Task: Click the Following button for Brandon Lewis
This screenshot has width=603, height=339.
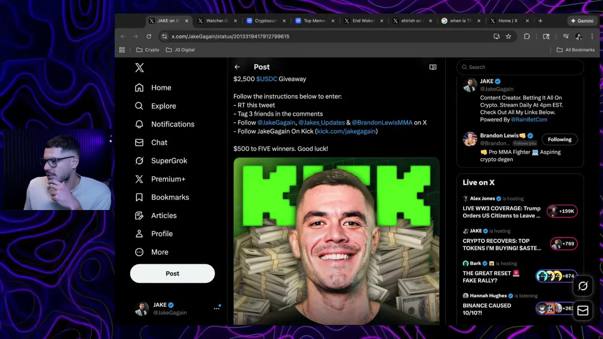Action: coord(559,139)
